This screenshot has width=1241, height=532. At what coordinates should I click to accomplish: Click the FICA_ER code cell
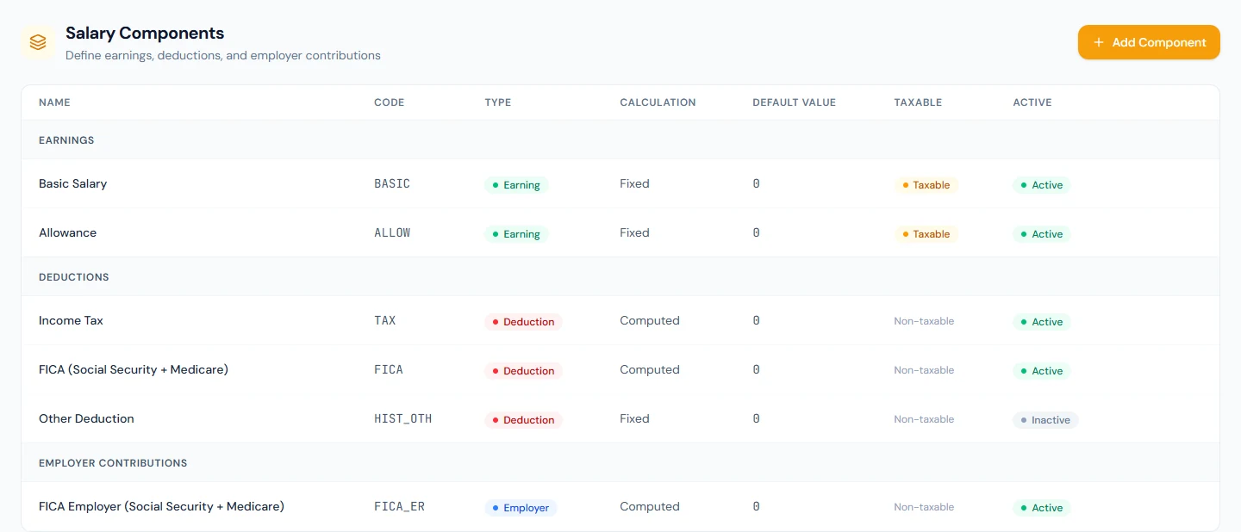(400, 506)
